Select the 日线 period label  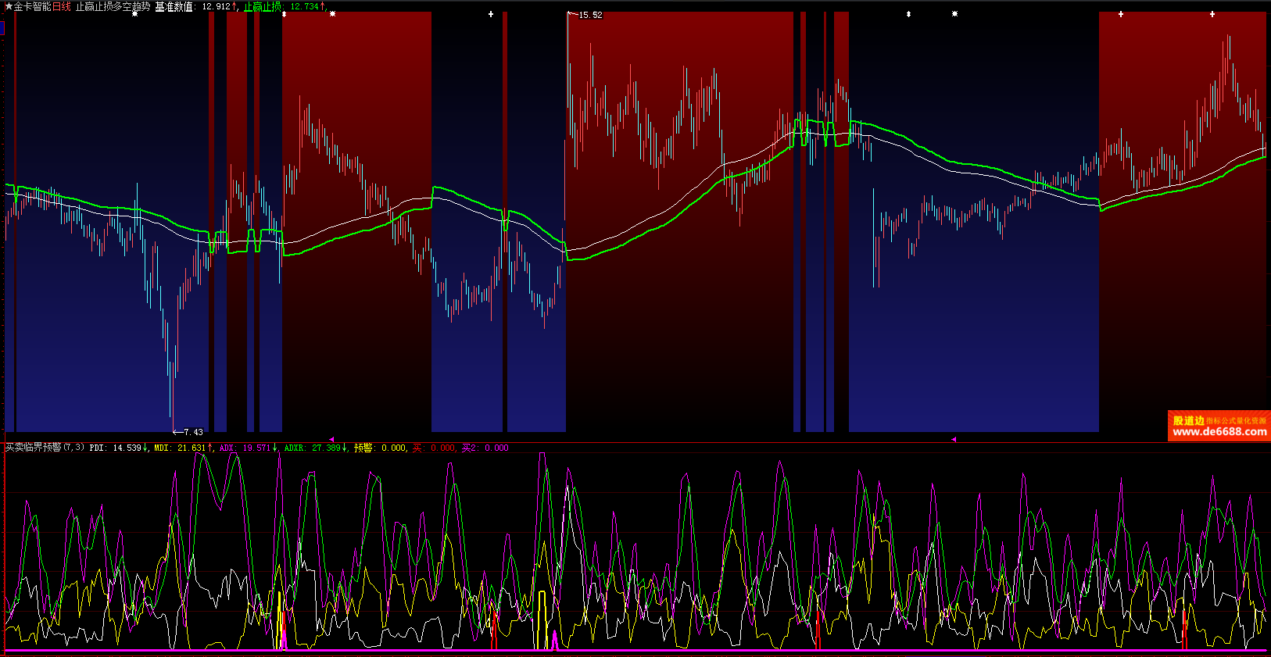[62, 6]
